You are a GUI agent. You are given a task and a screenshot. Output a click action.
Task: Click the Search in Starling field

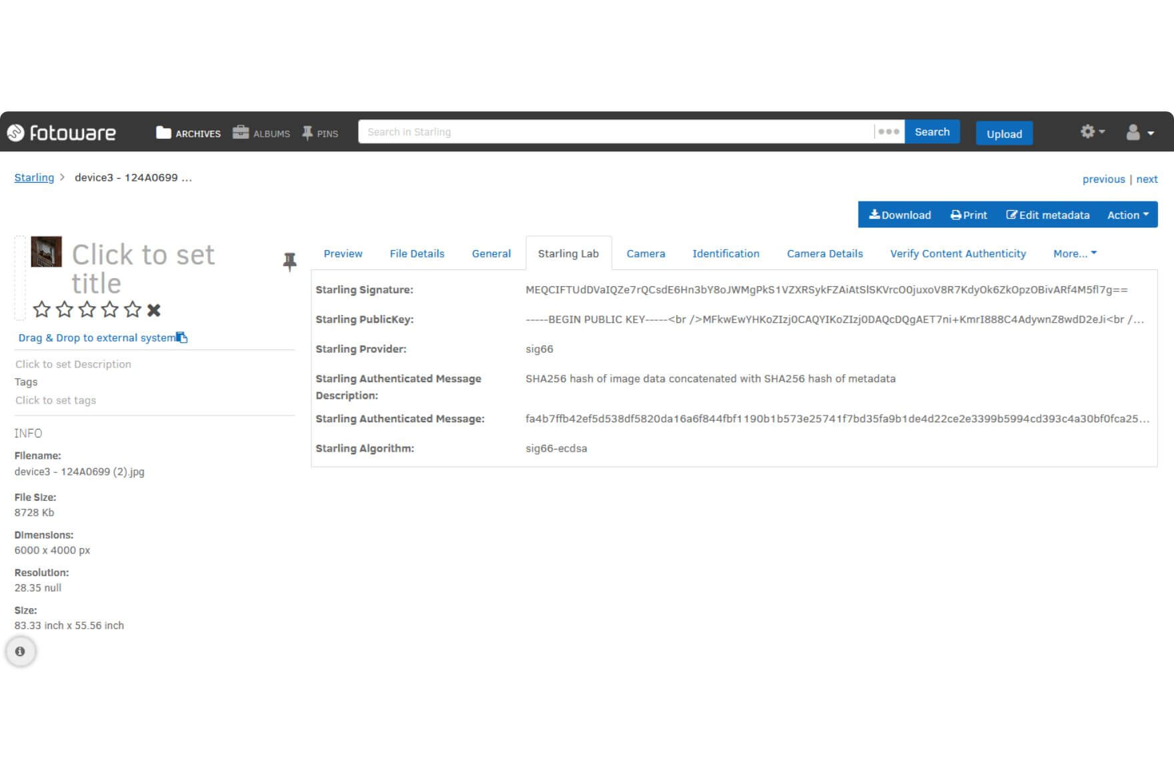pos(616,132)
